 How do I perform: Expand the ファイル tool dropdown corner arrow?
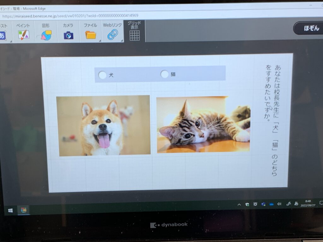coord(100,41)
